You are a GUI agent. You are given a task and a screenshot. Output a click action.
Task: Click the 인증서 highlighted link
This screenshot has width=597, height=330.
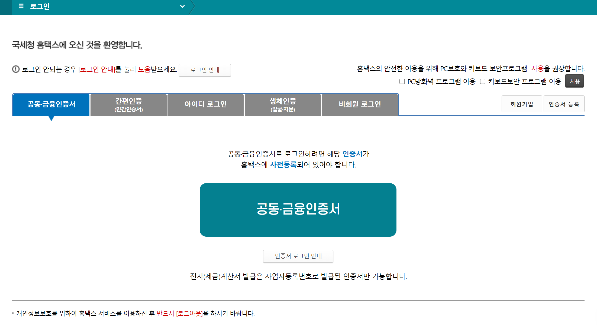tap(353, 154)
